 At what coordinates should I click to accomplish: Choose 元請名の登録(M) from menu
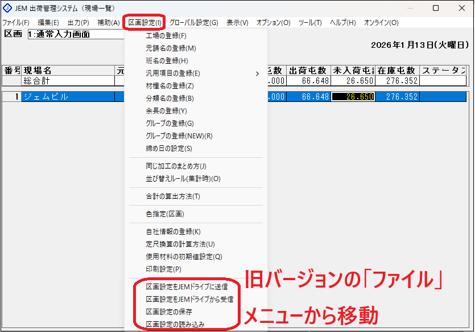pyautogui.click(x=171, y=48)
